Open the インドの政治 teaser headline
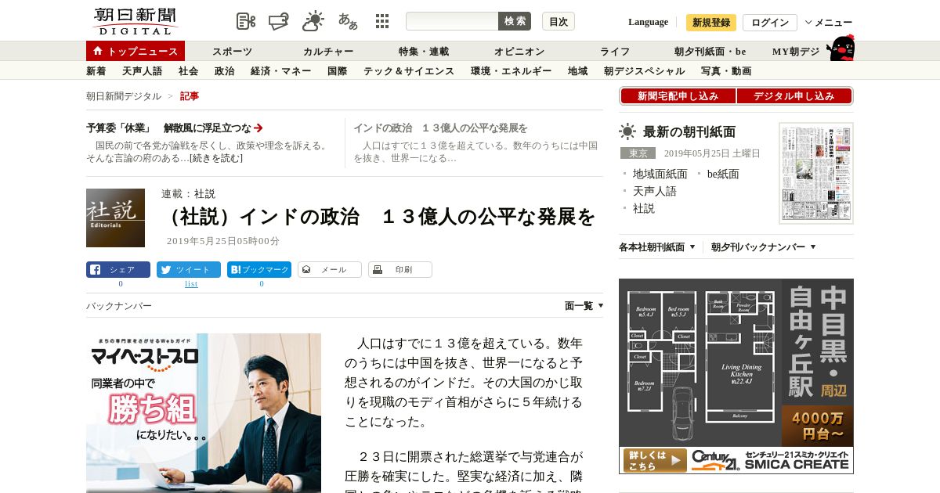The width and height of the screenshot is (940, 493). tap(440, 128)
